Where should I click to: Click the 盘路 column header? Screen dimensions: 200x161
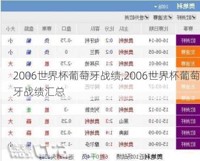29,29
